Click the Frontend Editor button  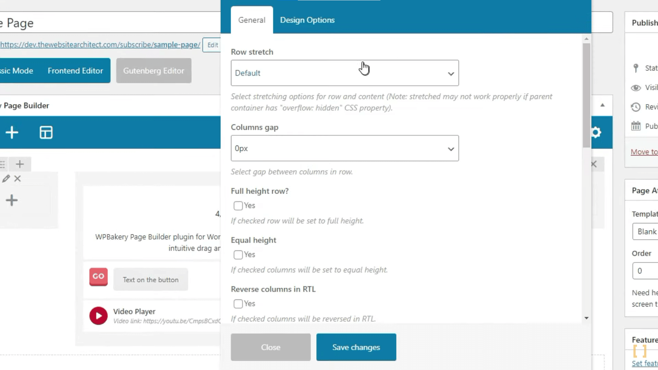click(x=75, y=71)
